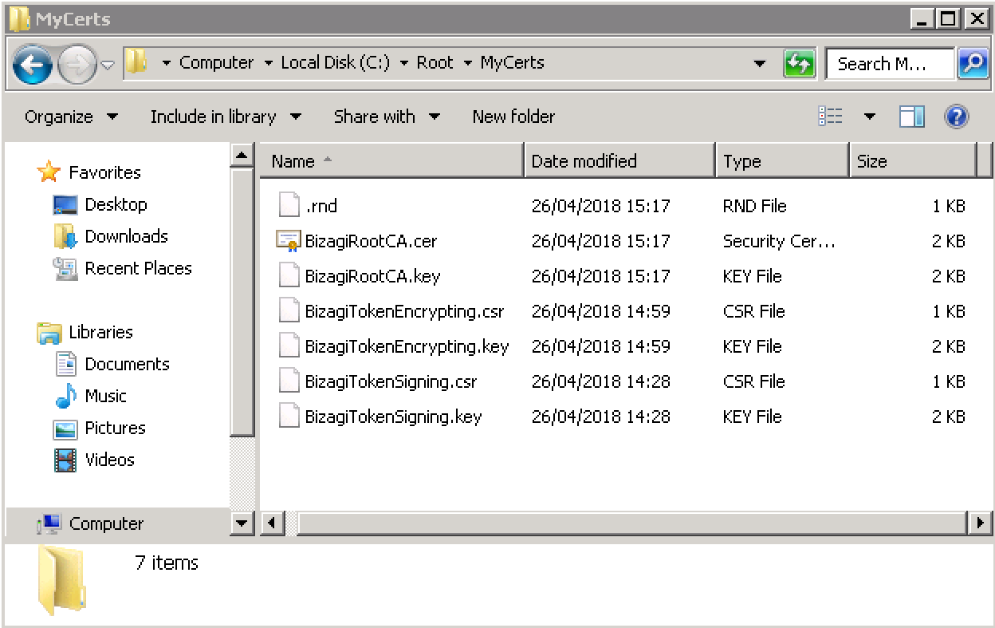Expand the arrow before Root breadcrumb
The width and height of the screenshot is (995, 628).
404,63
